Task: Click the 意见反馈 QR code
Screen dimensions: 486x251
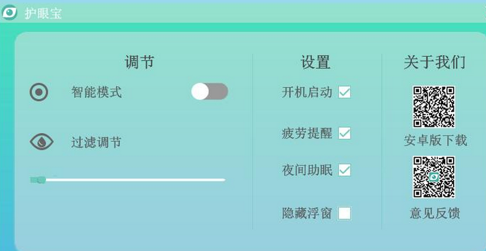Action: coord(434,177)
